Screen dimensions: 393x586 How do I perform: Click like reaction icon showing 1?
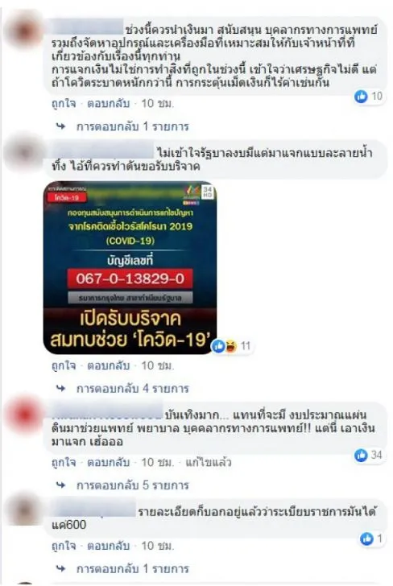point(366,539)
